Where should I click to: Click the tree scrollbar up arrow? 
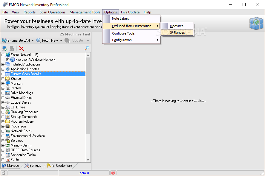point(88,55)
